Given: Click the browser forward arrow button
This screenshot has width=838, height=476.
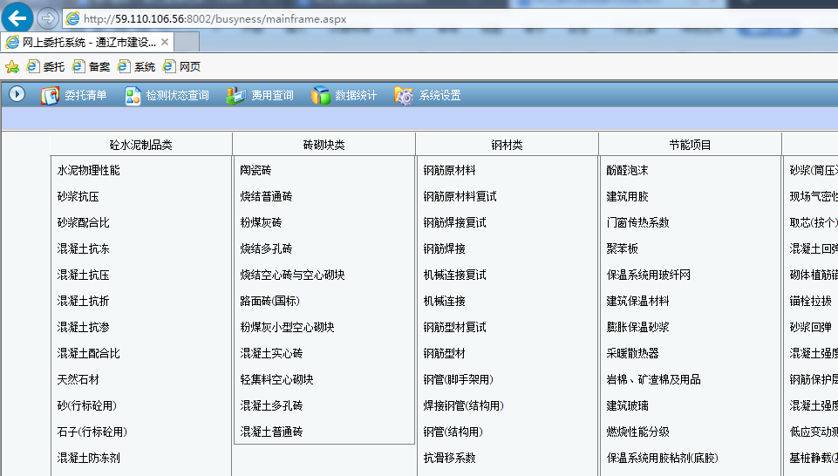Looking at the screenshot, I should click(47, 18).
